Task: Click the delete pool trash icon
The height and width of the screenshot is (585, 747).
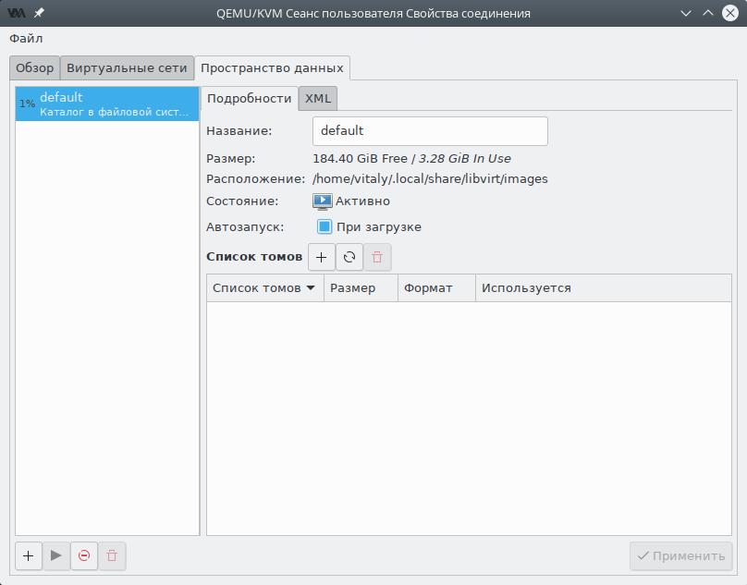Action: point(112,555)
